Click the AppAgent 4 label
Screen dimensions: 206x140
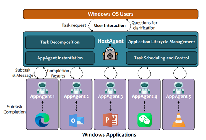click(145, 97)
